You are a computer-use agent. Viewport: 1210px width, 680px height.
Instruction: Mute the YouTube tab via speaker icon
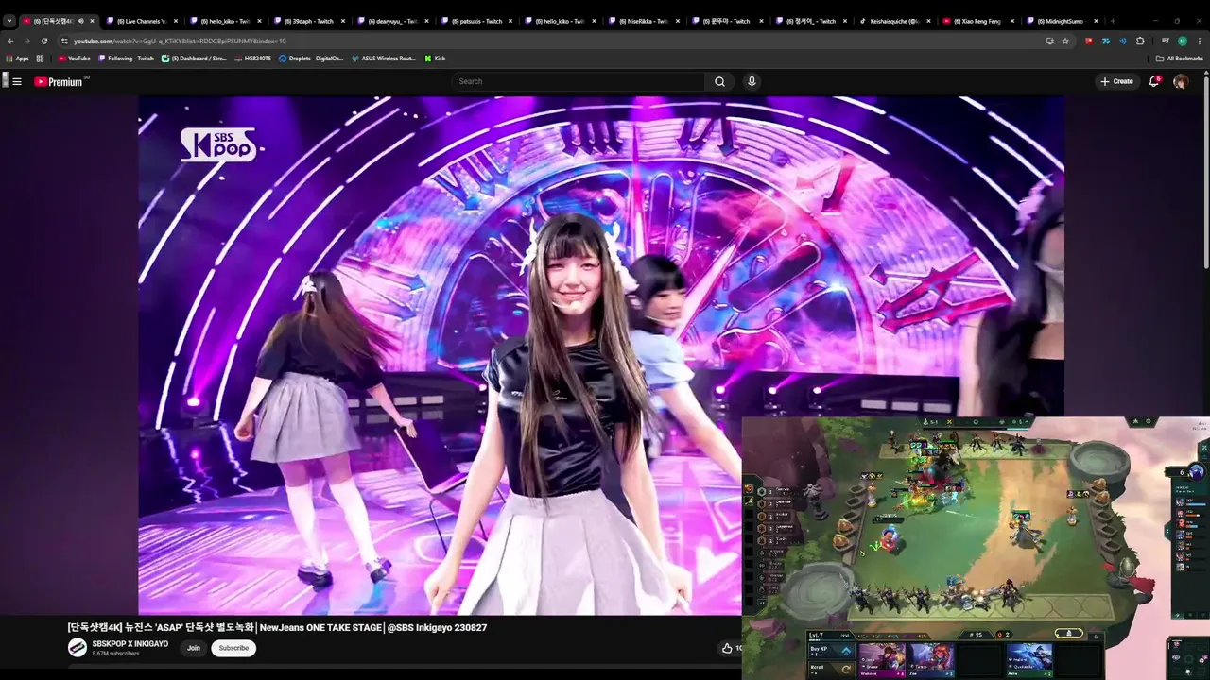click(x=80, y=21)
